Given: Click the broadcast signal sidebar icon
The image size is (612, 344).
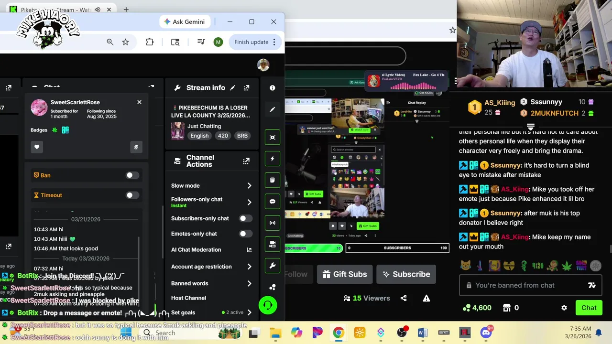Looking at the screenshot, I should (272, 223).
